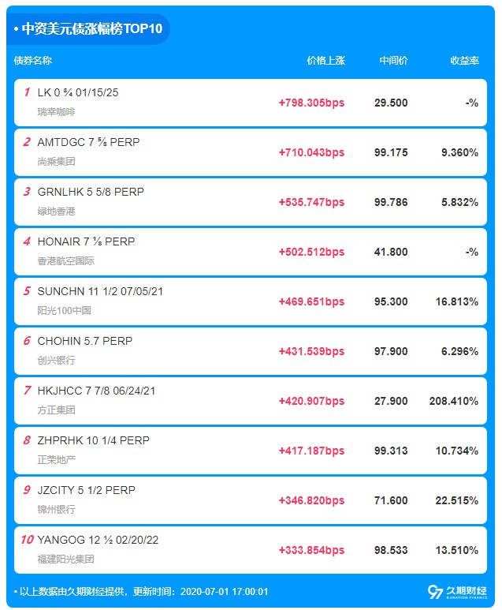502x610 pixels.
Task: Click the 中间价 column header
Action: tap(393, 61)
